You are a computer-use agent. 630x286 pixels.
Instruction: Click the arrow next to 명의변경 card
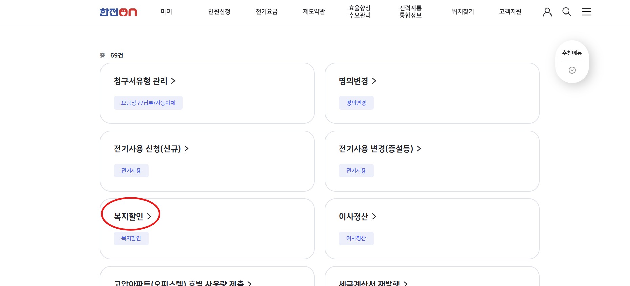[374, 81]
